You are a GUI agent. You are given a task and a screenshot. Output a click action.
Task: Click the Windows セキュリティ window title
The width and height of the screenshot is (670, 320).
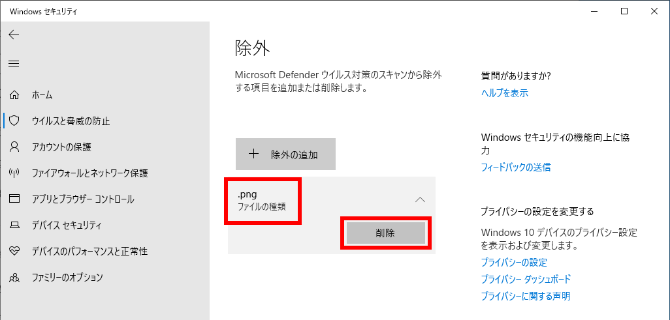(x=43, y=12)
